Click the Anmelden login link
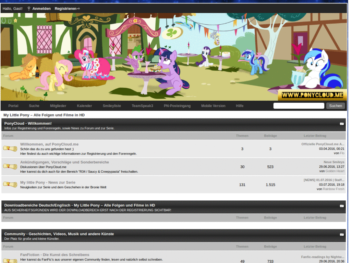Image resolution: width=351 pixels, height=263 pixels. click(41, 9)
